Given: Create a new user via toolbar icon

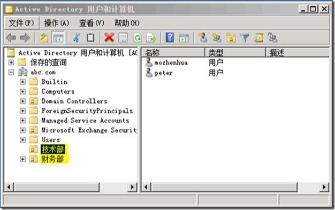Looking at the screenshot, I should [202, 37].
